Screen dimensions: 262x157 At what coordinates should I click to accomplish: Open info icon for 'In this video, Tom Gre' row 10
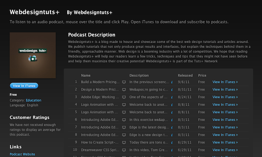pos(172,150)
